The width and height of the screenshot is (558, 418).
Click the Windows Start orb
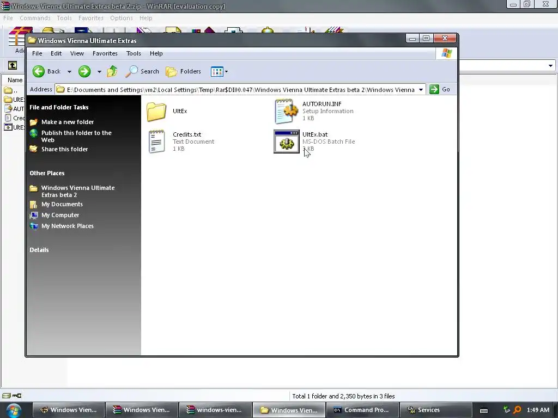(x=13, y=410)
